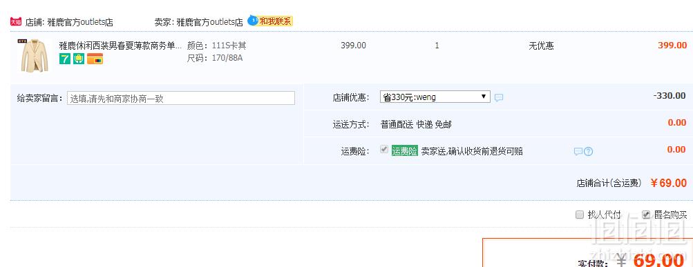Click the green guarantee badge under the title
The height and width of the screenshot is (267, 693).
pos(79,59)
